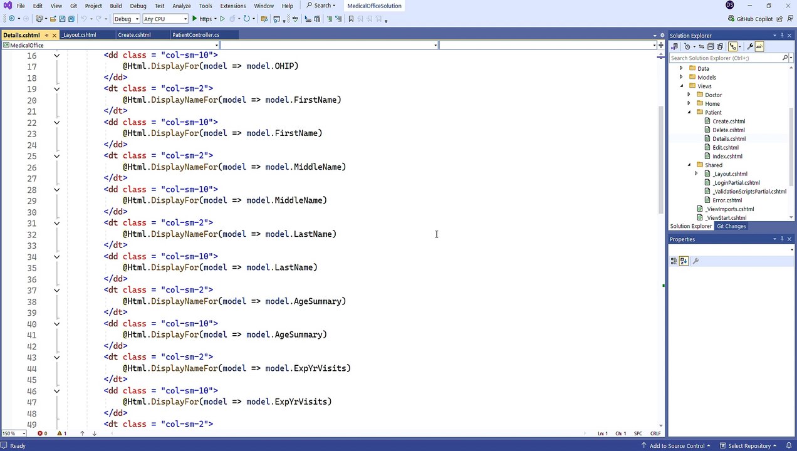
Task: Collapse the Views folder in Solution Explorer
Action: click(x=681, y=86)
